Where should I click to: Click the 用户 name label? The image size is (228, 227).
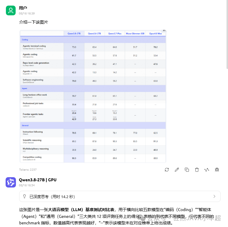coord(23,8)
